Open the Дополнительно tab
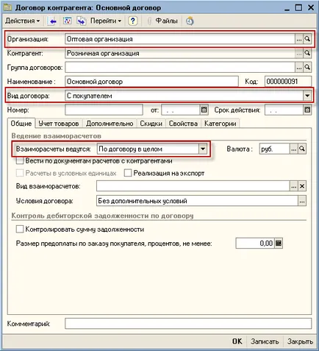The image size is (319, 351). coord(110,124)
